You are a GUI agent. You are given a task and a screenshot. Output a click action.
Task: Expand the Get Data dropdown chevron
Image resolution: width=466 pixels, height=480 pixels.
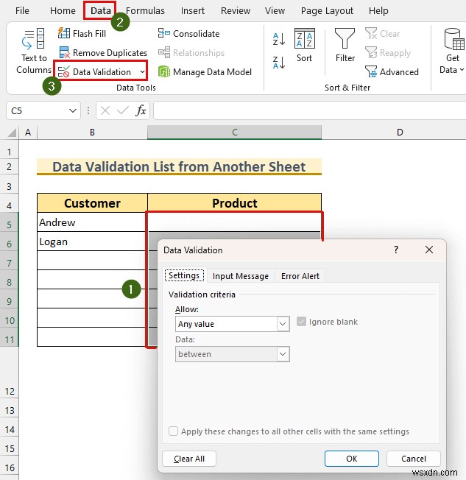[462, 70]
